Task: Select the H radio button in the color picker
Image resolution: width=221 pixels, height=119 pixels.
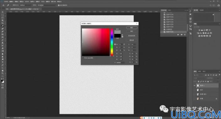Action: click(115, 44)
